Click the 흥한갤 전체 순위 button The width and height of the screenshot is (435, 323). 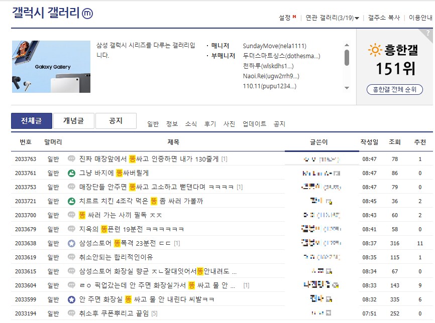tap(394, 90)
